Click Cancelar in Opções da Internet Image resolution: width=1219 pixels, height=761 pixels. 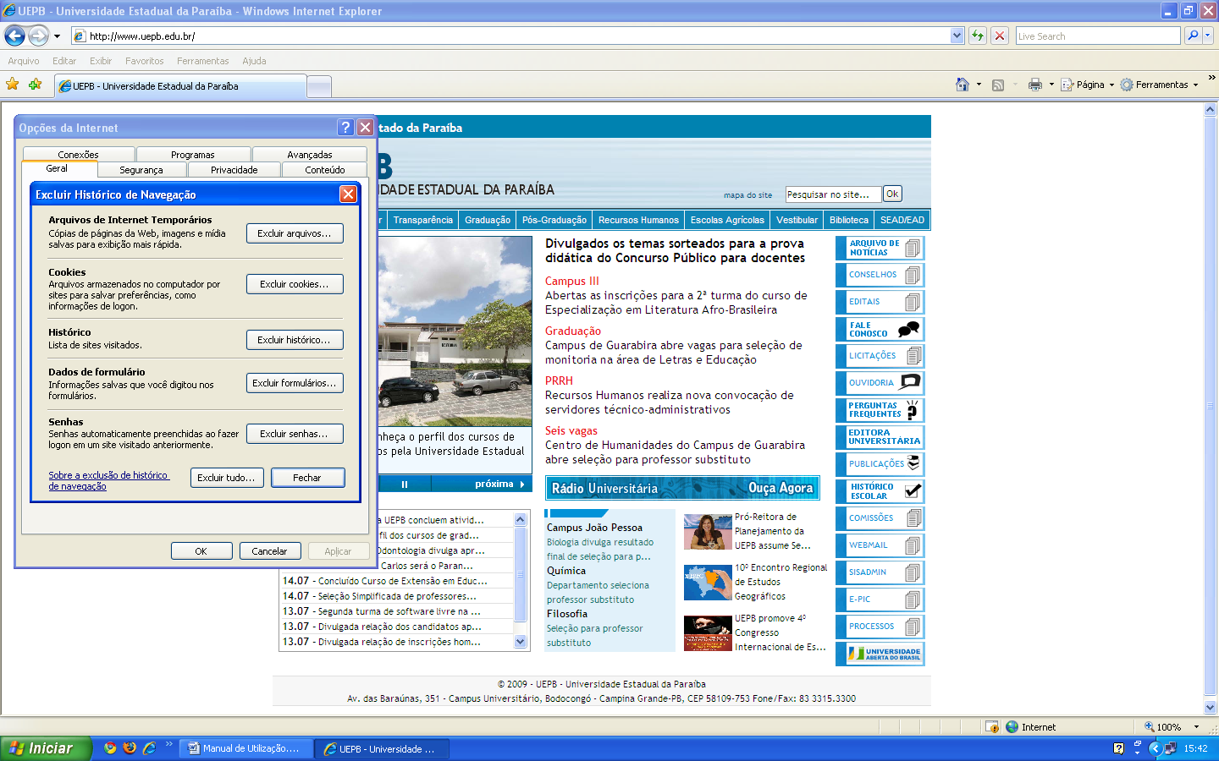pos(269,551)
